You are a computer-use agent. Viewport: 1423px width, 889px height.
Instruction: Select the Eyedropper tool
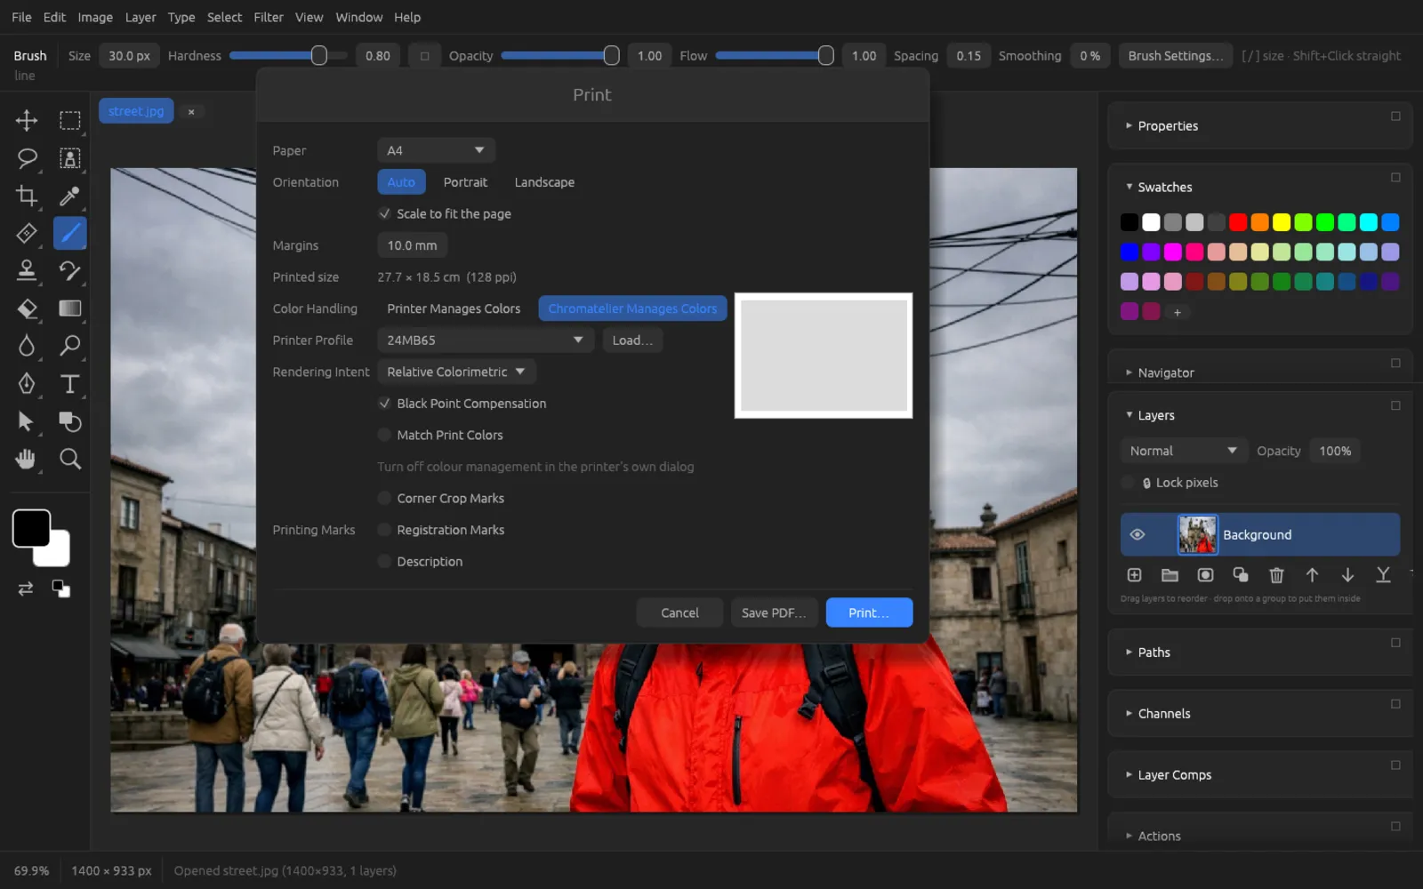[x=70, y=196]
